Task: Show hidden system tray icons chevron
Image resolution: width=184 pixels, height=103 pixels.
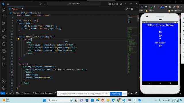Action: (156, 100)
